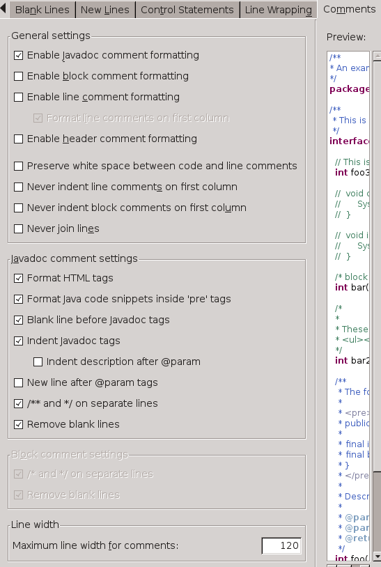This screenshot has width=381, height=567.
Task: Click 'Maximum line width for comments:' label
Action: (95, 545)
